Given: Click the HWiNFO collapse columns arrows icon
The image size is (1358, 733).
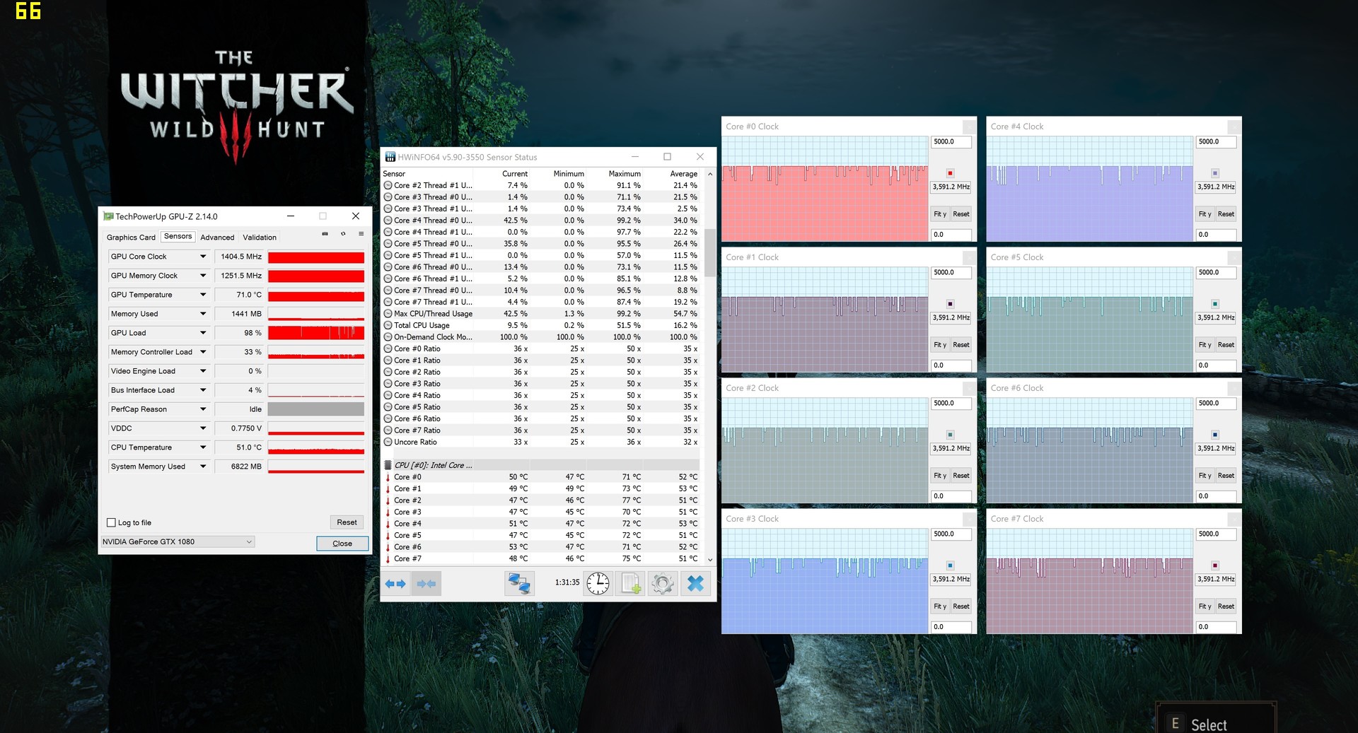Looking at the screenshot, I should point(426,584).
